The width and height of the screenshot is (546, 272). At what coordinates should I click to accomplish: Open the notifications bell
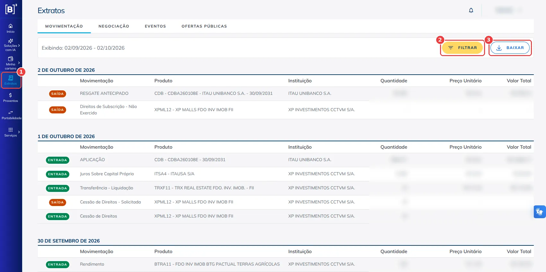[471, 10]
